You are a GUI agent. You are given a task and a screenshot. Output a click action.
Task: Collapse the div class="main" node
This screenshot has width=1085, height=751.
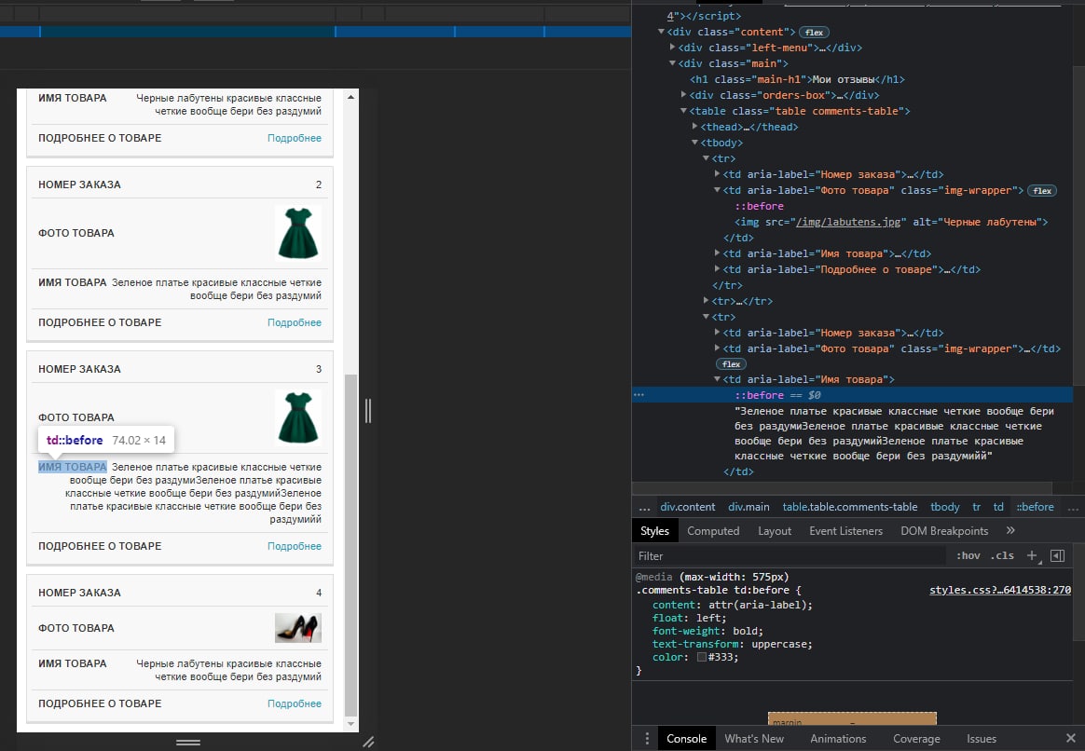tap(672, 63)
